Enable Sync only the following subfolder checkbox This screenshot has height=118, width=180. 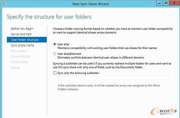55,73
